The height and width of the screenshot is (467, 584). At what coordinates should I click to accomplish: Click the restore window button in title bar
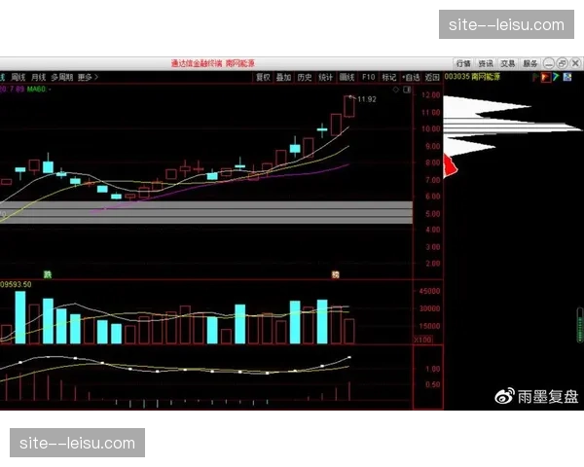pyautogui.click(x=562, y=63)
